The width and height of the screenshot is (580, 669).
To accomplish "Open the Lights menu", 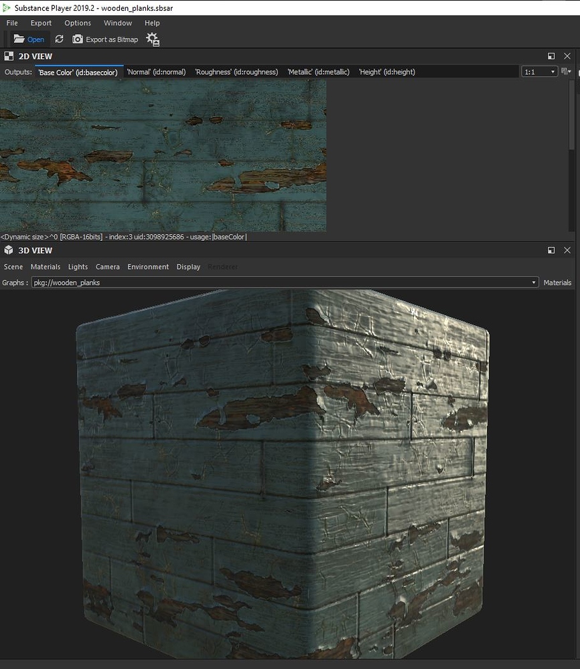I will click(78, 266).
